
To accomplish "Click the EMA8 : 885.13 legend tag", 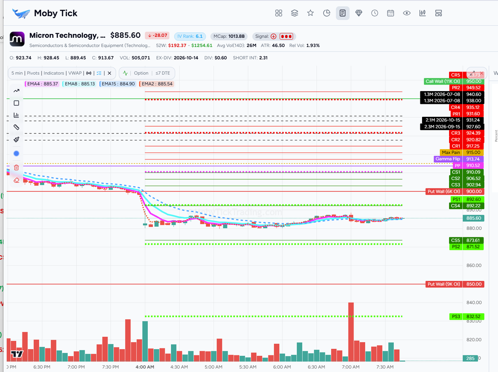I will point(79,84).
